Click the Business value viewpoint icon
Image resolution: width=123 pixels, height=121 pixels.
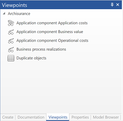[11, 32]
